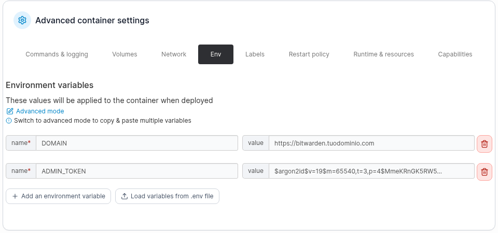Click the info icon next to advanced mode hint
This screenshot has width=498, height=233.
pyautogui.click(x=9, y=121)
